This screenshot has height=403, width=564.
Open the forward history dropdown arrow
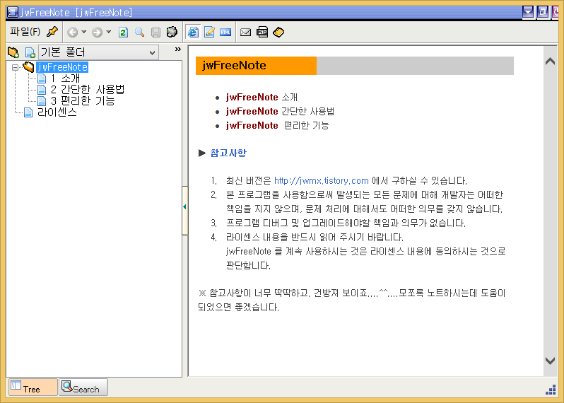click(109, 32)
